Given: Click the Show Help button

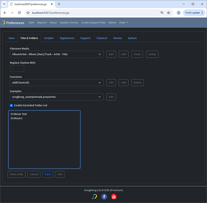Looking at the screenshot, I should 17,174.
